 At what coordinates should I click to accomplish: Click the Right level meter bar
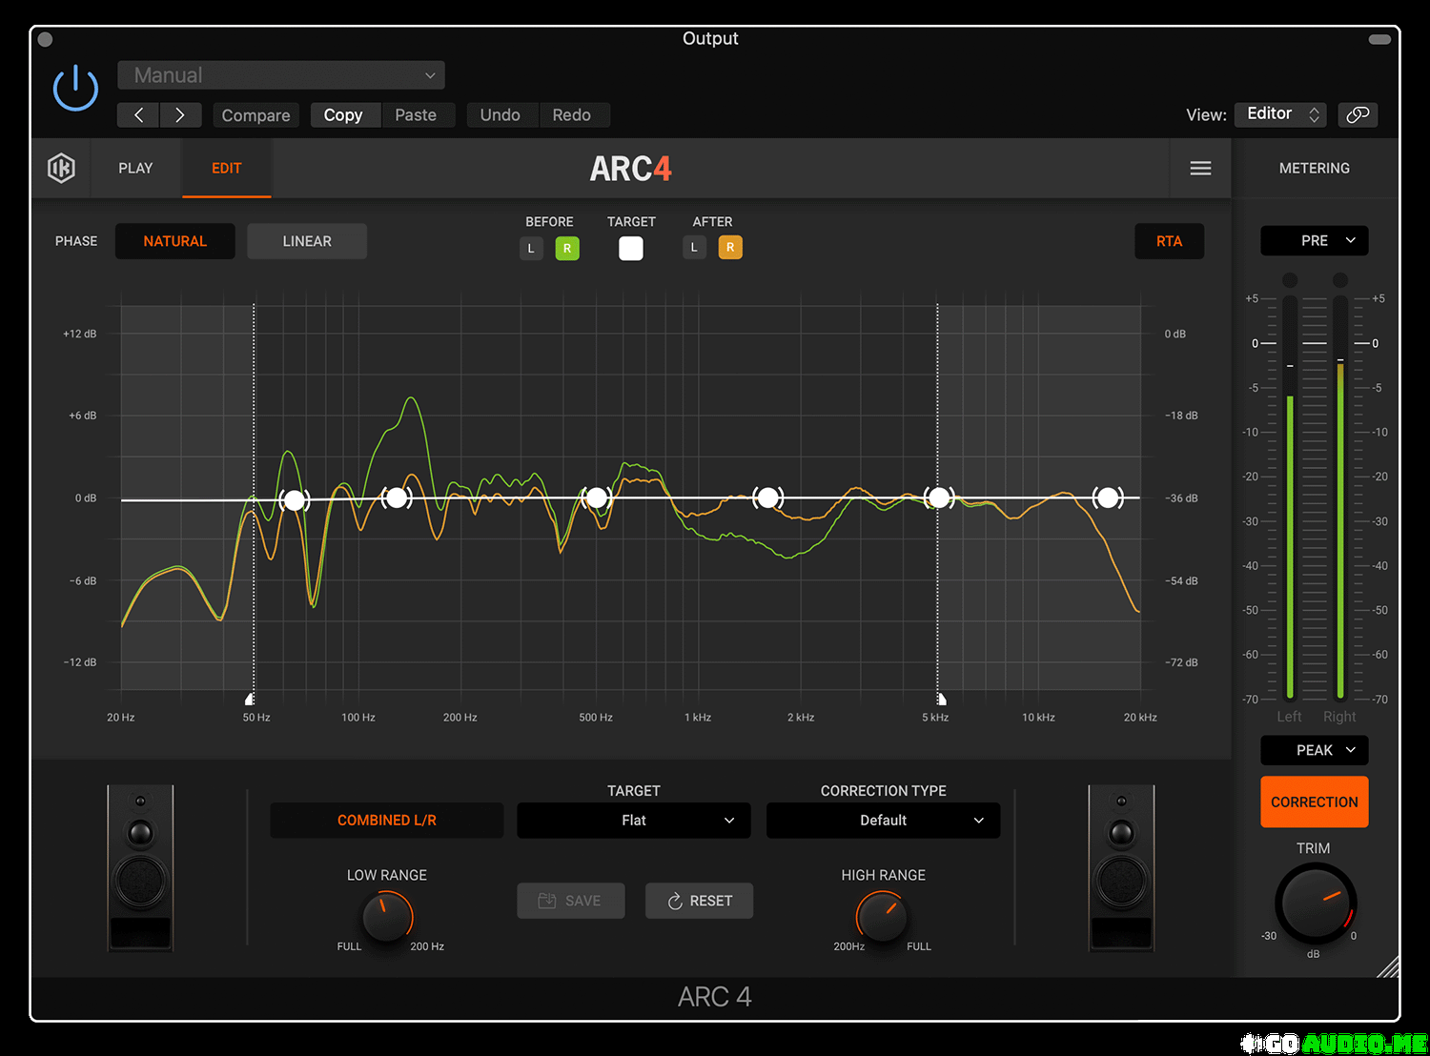tap(1340, 498)
